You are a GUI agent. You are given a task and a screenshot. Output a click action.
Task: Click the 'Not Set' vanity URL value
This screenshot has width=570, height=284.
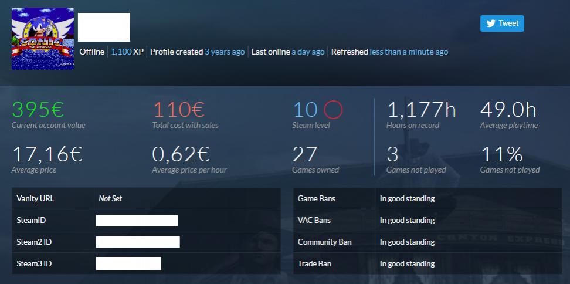pos(110,198)
